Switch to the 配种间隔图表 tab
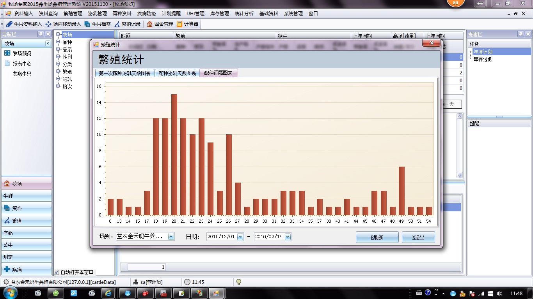 pos(218,72)
